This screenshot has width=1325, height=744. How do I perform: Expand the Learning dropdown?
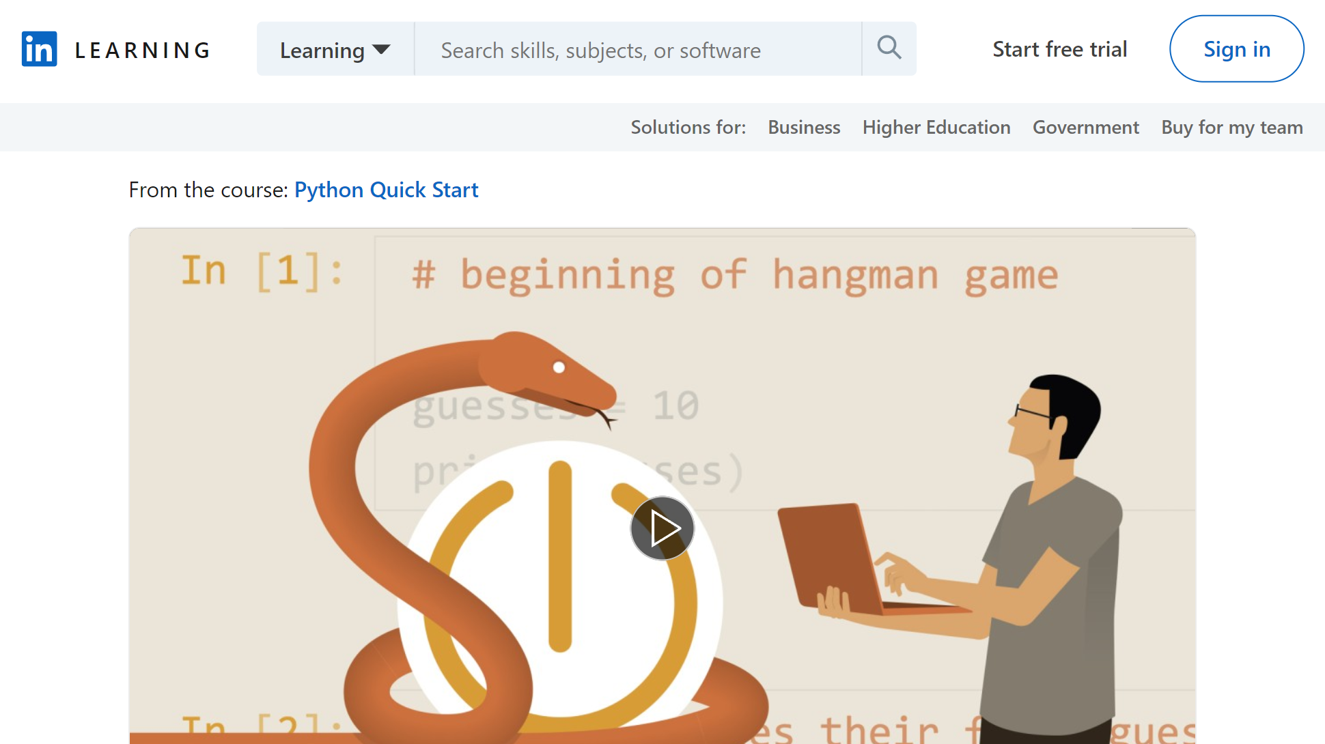(x=335, y=49)
